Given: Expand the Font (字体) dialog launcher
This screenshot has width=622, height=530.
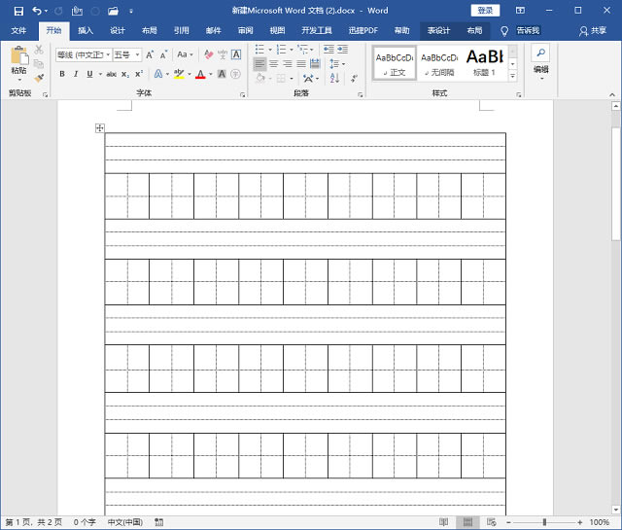Looking at the screenshot, I should 242,94.
